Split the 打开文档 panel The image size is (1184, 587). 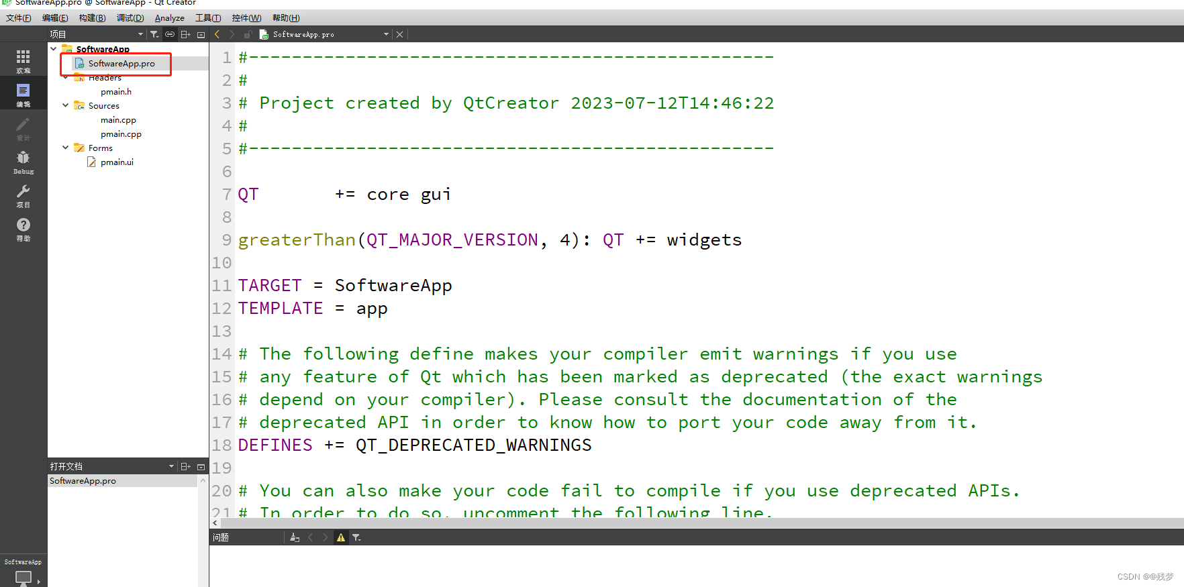click(186, 466)
